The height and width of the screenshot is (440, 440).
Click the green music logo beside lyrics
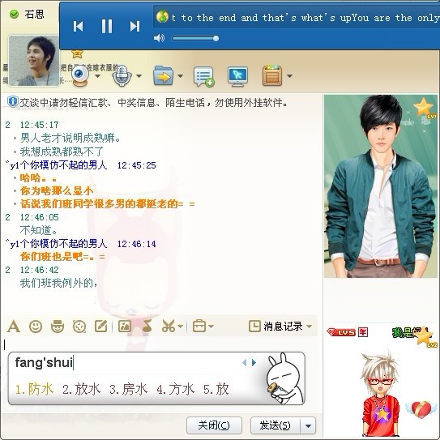162,16
